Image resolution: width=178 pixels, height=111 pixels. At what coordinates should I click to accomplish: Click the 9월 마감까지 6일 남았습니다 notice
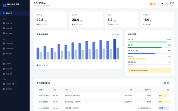[x=149, y=70]
